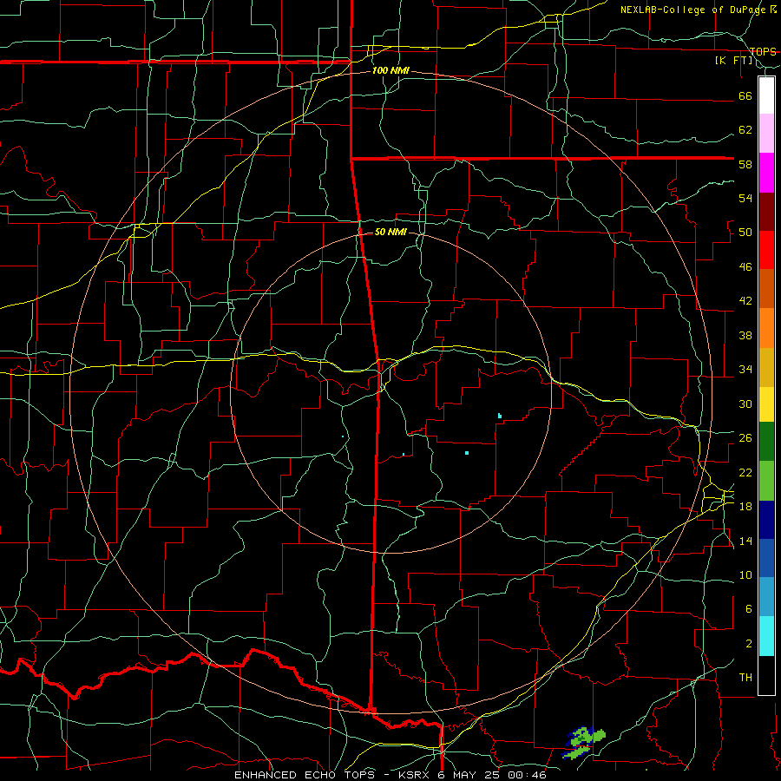
Task: Click the '54' scale value
Action: click(745, 198)
